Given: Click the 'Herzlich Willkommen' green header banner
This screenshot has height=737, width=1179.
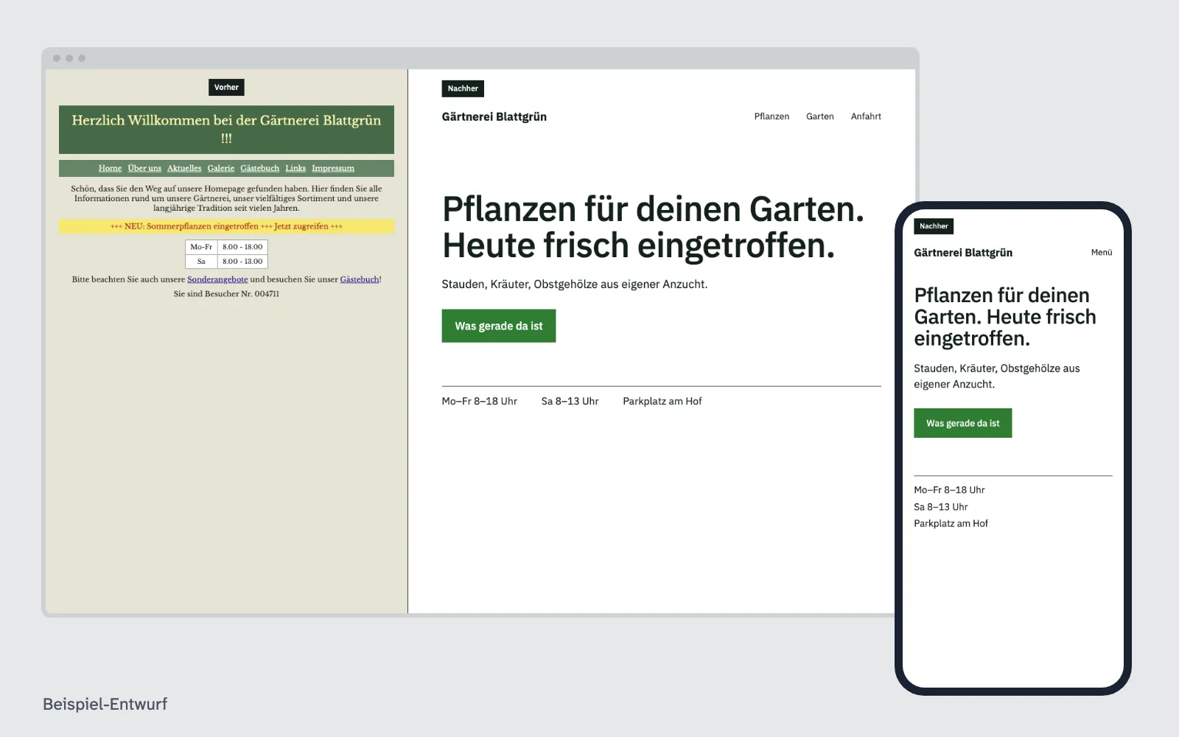Looking at the screenshot, I should point(226,129).
